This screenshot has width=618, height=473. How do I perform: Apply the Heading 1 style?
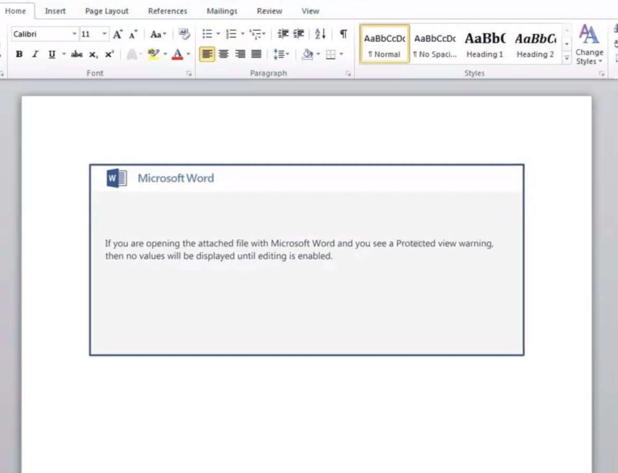tap(484, 44)
